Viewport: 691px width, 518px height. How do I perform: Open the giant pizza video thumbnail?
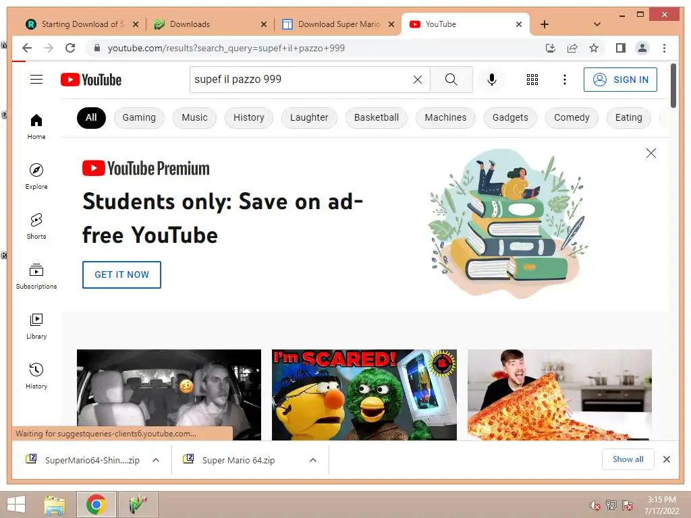click(559, 395)
